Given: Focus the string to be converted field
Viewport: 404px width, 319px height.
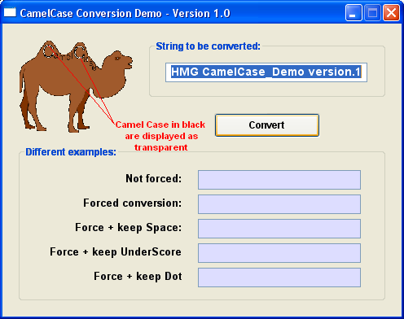Looking at the screenshot, I should click(266, 72).
